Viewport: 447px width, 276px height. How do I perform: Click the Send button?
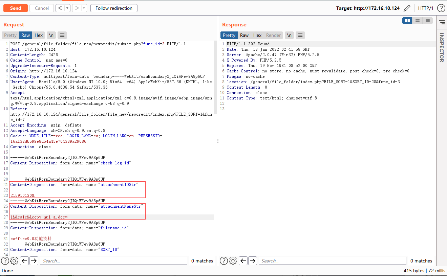click(x=16, y=8)
